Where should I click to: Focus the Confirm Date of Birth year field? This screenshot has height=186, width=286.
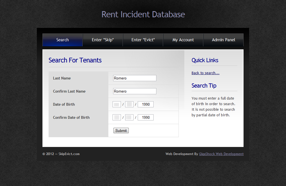point(146,117)
